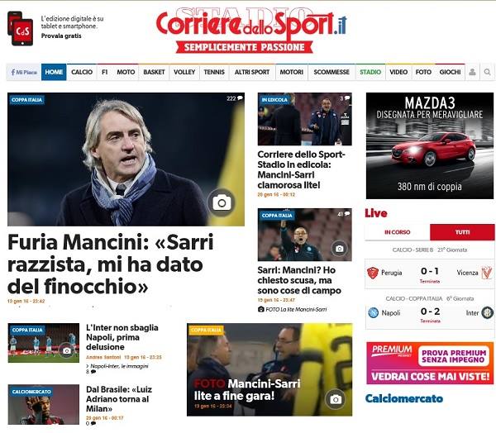This screenshot has width=496, height=433.
Task: Click the Inter club crest in live scores
Action: click(487, 312)
